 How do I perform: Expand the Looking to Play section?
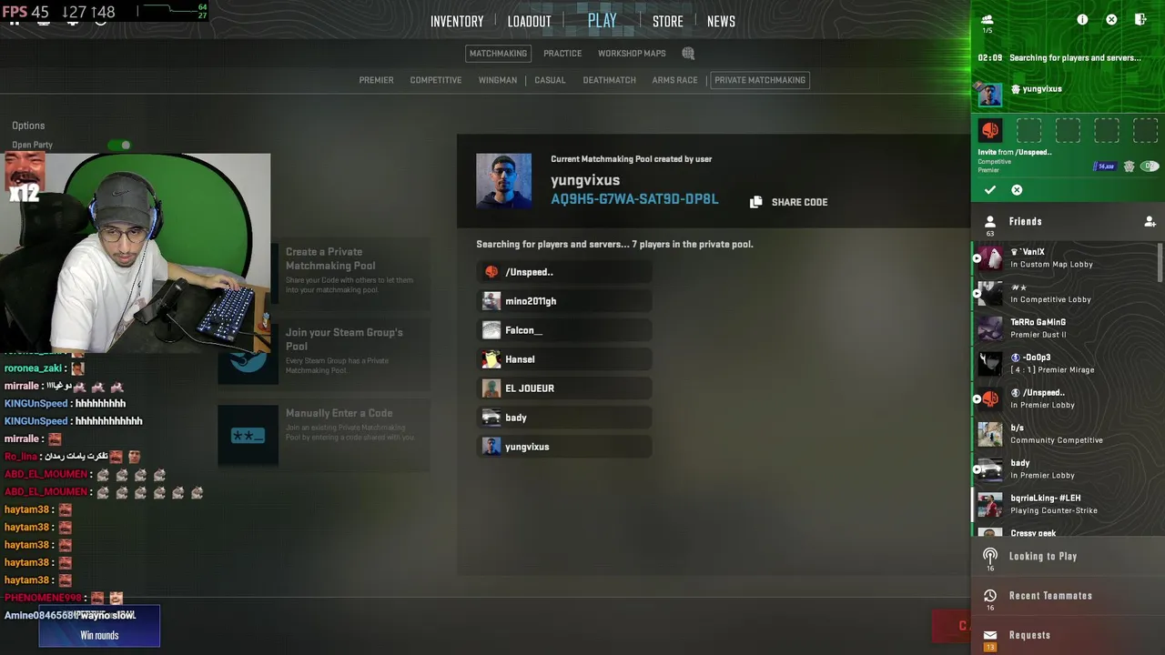(x=1068, y=556)
